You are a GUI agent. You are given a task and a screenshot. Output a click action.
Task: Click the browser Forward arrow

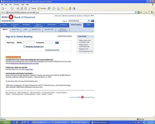[x=12, y=9]
